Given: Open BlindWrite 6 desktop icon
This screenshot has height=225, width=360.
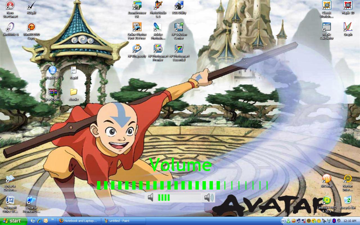Looking at the screenshot, I should [x=10, y=29].
